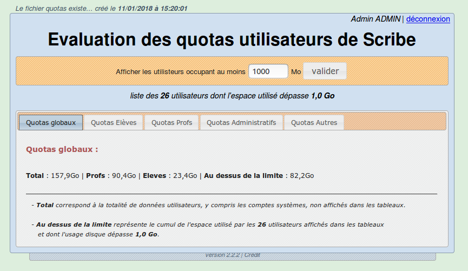Click the Mo unit label beside the input
This screenshot has height=271, width=468.
(296, 72)
